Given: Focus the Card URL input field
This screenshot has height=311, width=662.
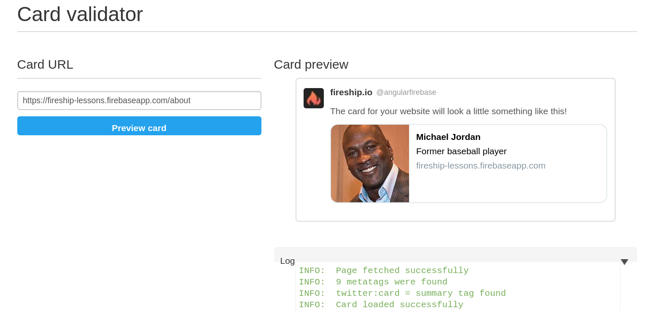Looking at the screenshot, I should click(x=139, y=101).
